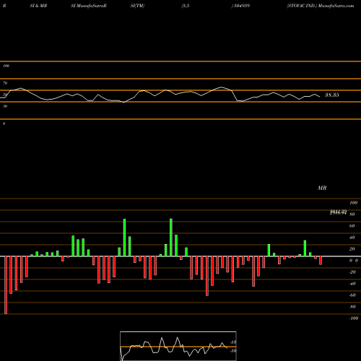Click the MR axis label -20

pyautogui.click(x=352, y=272)
